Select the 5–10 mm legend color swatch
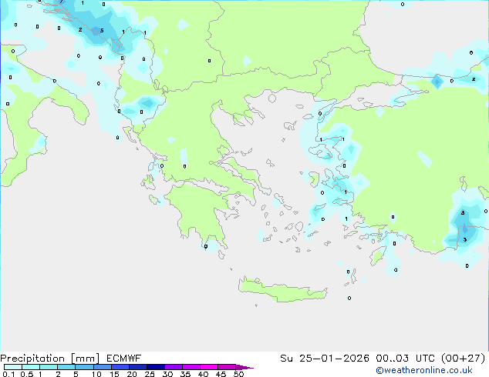489x377 pixels. (x=84, y=367)
